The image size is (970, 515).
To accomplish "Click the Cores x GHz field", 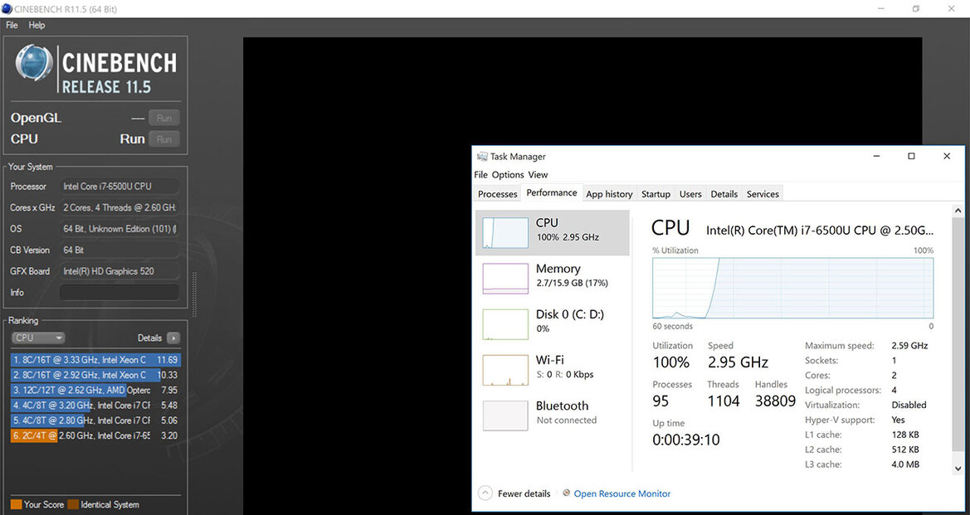I will pos(120,207).
